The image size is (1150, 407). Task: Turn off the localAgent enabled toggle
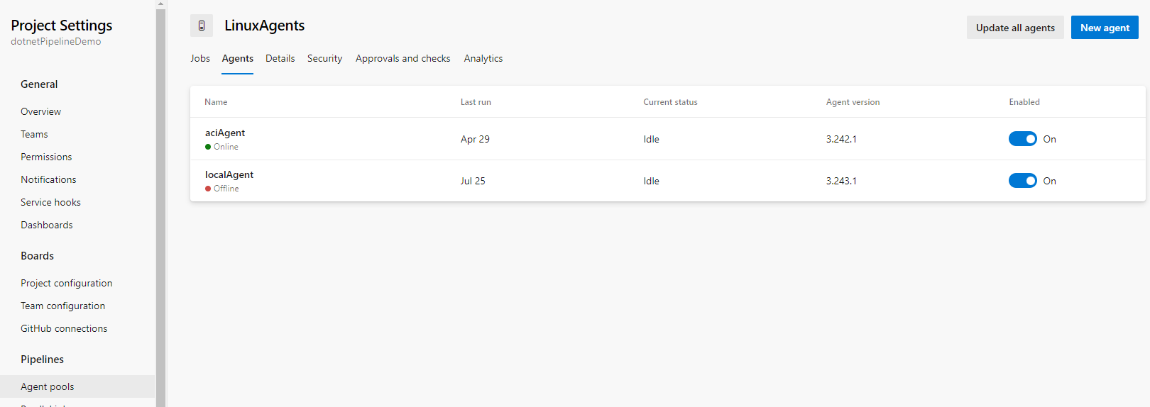(x=1022, y=181)
